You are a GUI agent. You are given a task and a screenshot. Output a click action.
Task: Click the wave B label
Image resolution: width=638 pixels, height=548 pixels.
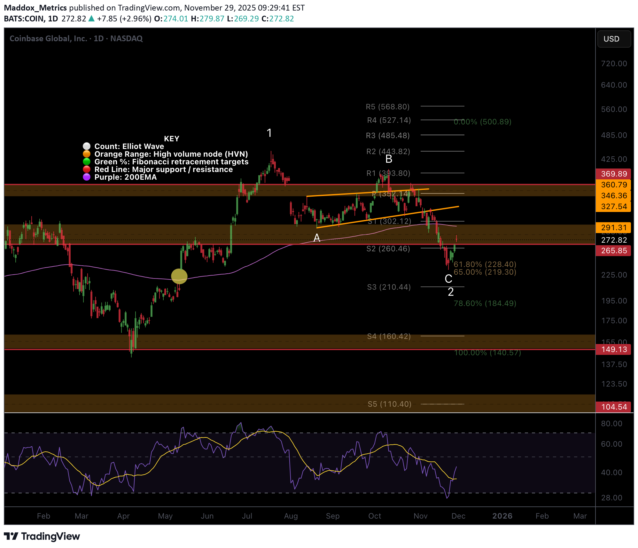click(389, 159)
